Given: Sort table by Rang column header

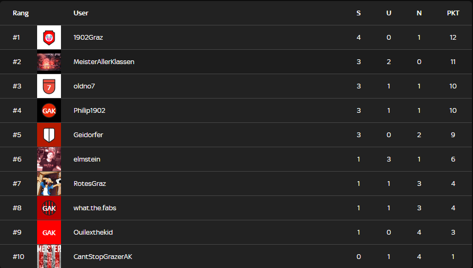Looking at the screenshot, I should (x=21, y=13).
